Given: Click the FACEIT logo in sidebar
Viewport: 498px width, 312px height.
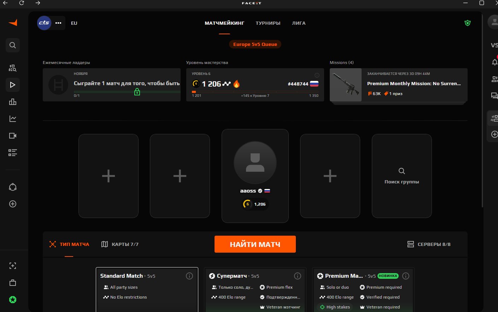Looking at the screenshot, I should point(13,23).
